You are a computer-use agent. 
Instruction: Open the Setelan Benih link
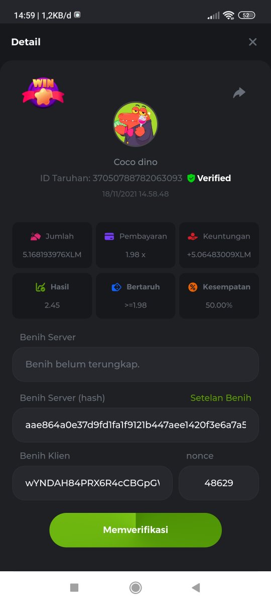click(x=221, y=398)
